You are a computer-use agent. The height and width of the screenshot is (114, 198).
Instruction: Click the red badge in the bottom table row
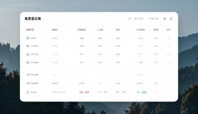pos(87,92)
